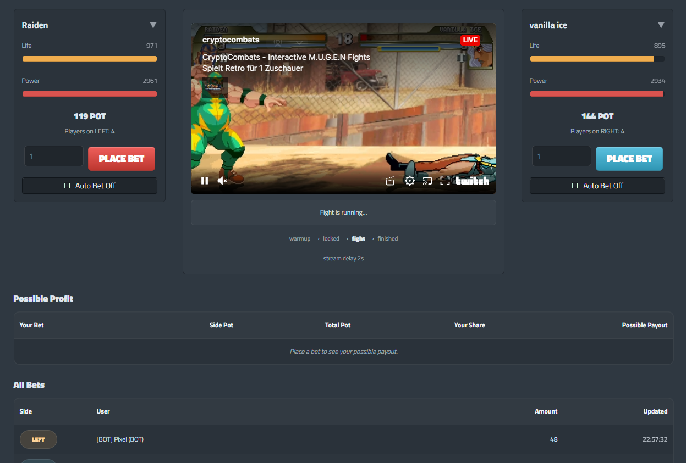This screenshot has height=463, width=686.
Task: Focus the vanilla ice bet amount field
Action: tap(562, 157)
